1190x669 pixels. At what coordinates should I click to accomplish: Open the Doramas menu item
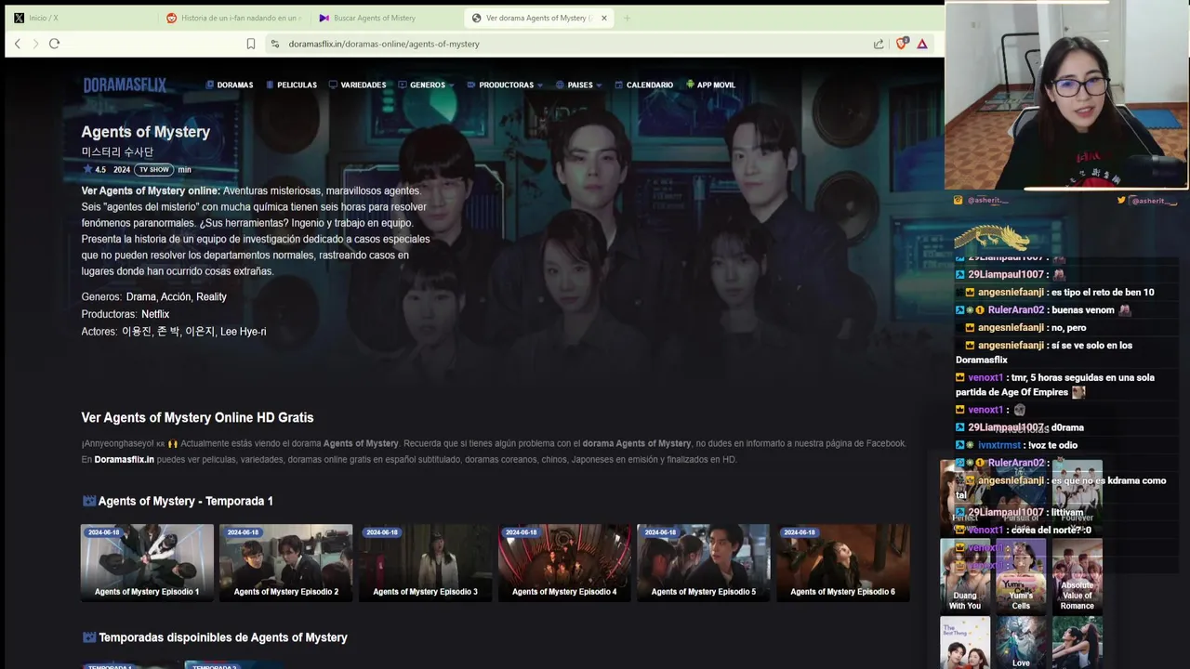(230, 85)
